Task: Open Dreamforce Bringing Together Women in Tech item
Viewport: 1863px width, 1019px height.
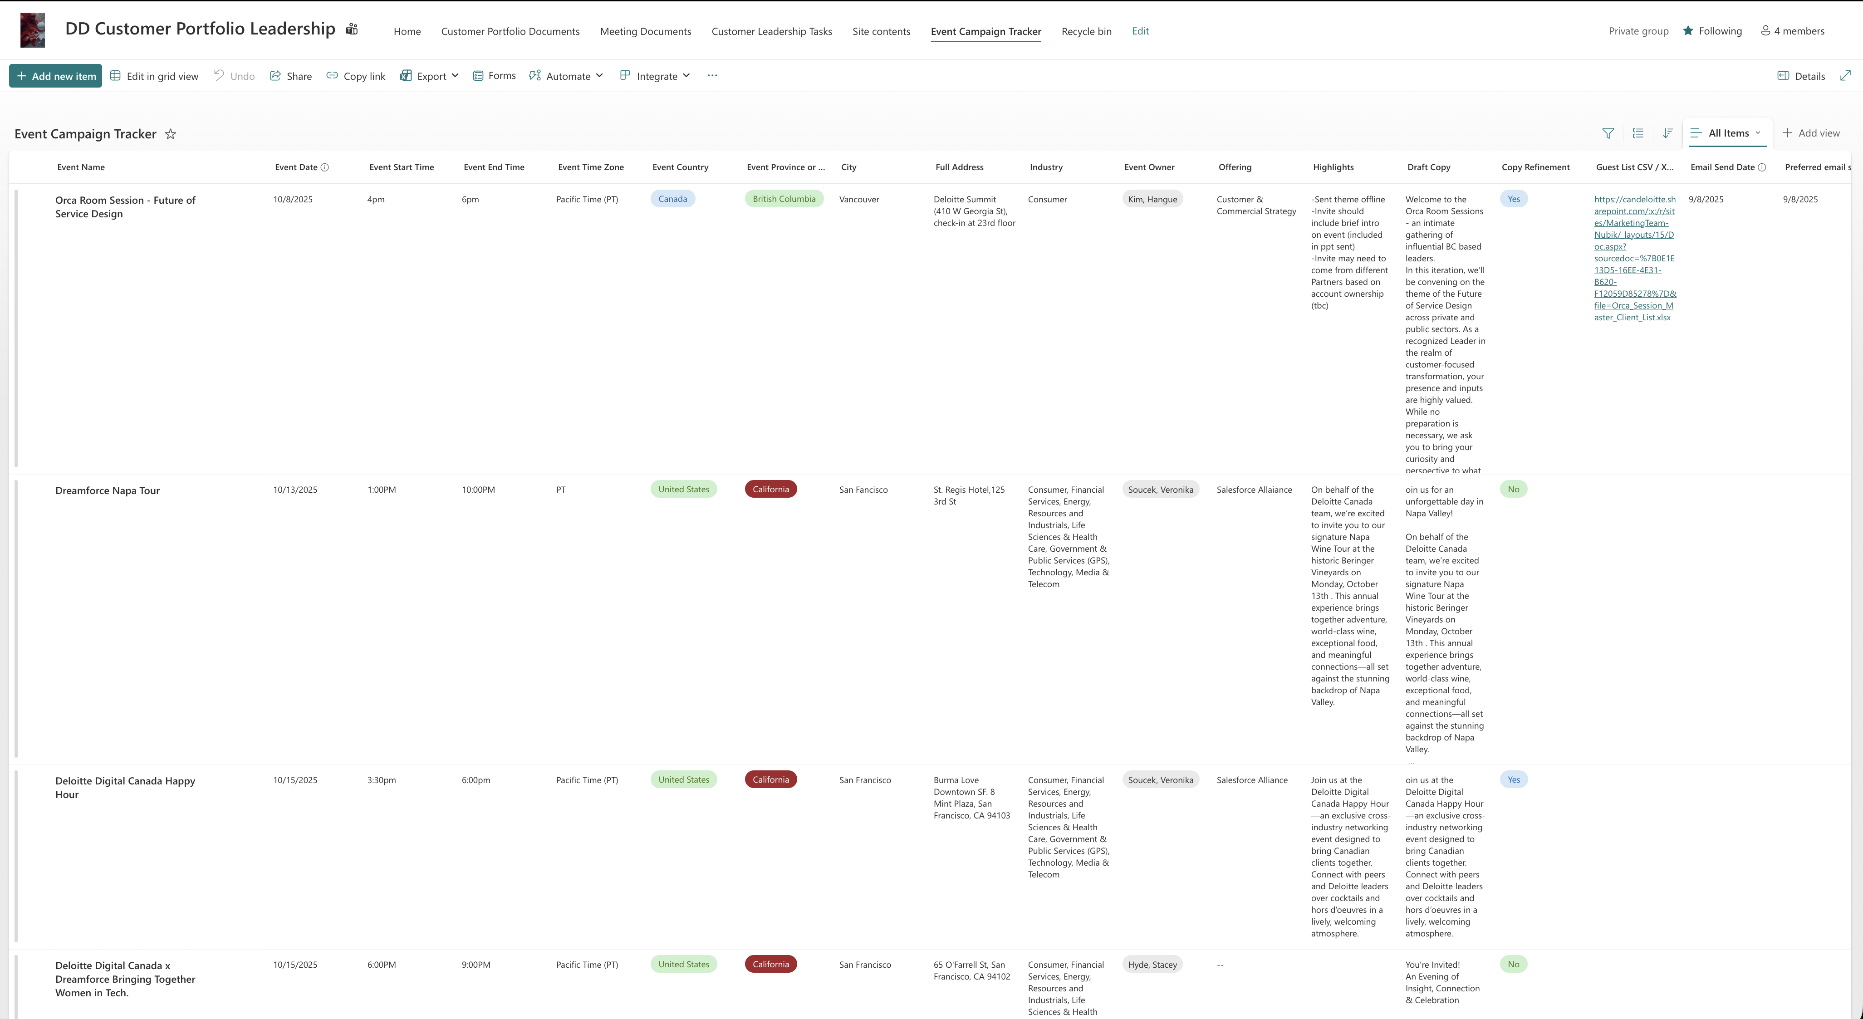Action: click(125, 979)
